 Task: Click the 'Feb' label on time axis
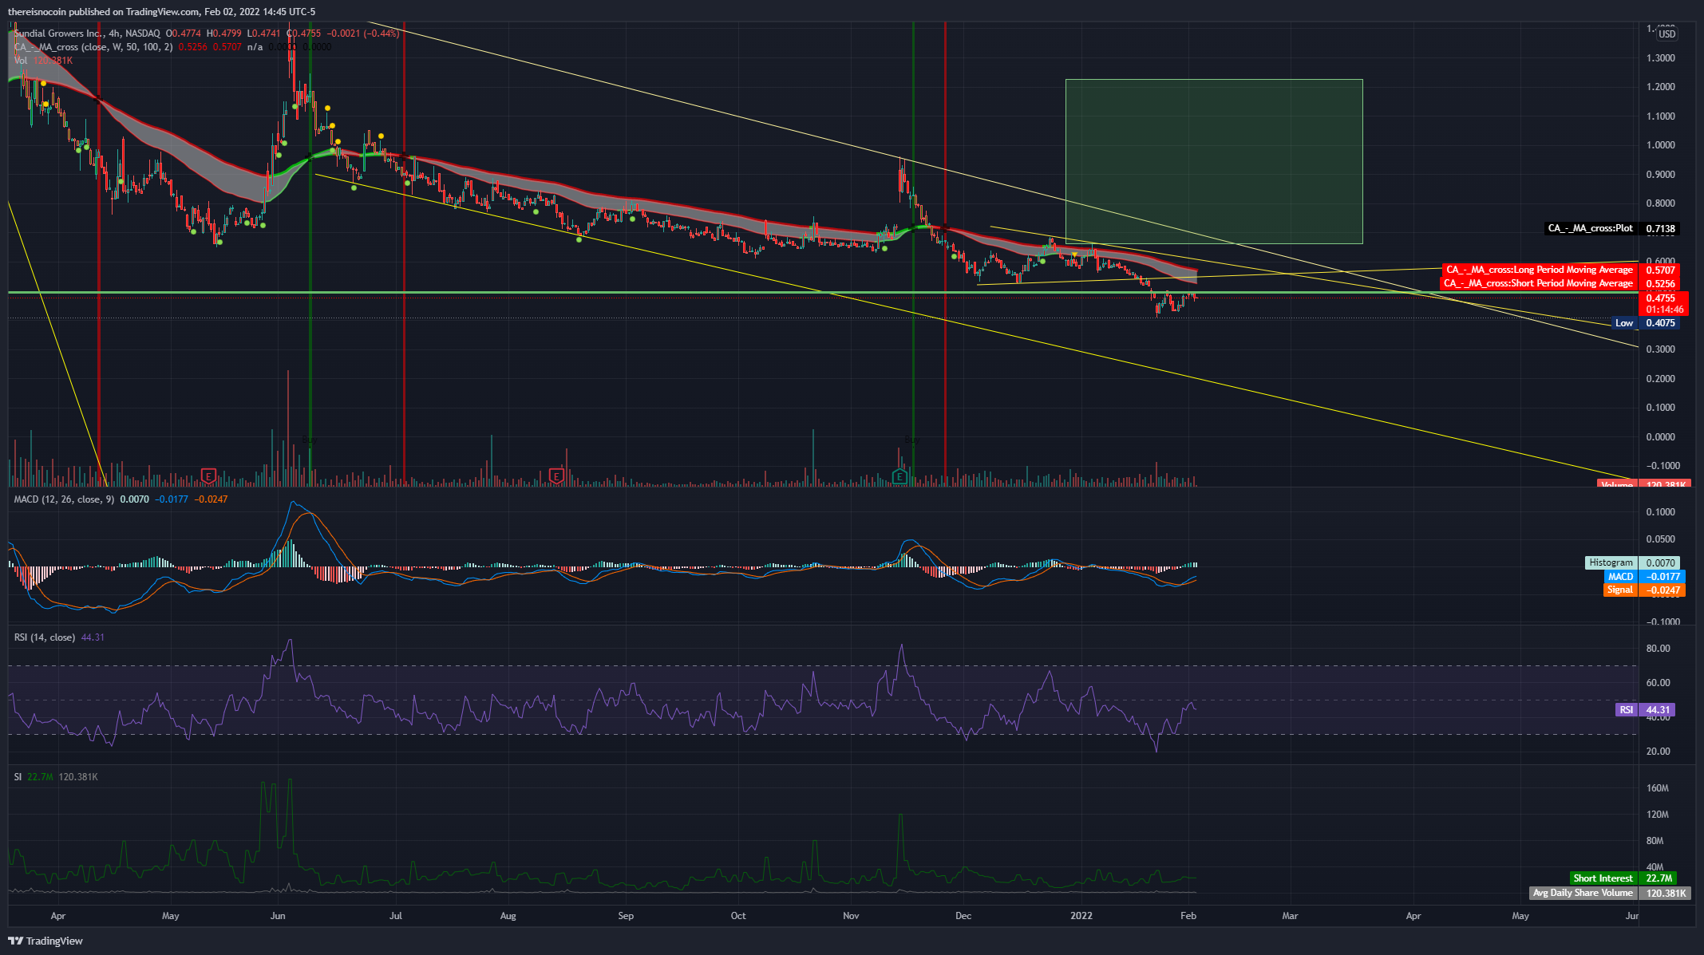1188,916
